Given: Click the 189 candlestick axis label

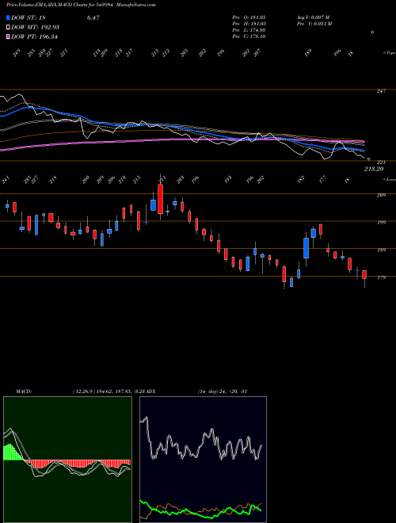Looking at the screenshot, I should [x=381, y=250].
